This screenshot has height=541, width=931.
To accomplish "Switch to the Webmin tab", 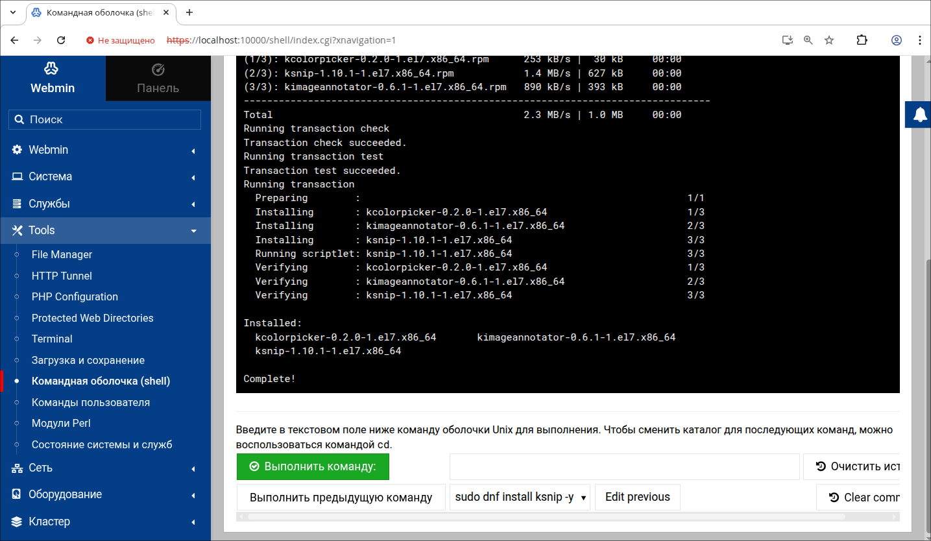I will coord(53,78).
